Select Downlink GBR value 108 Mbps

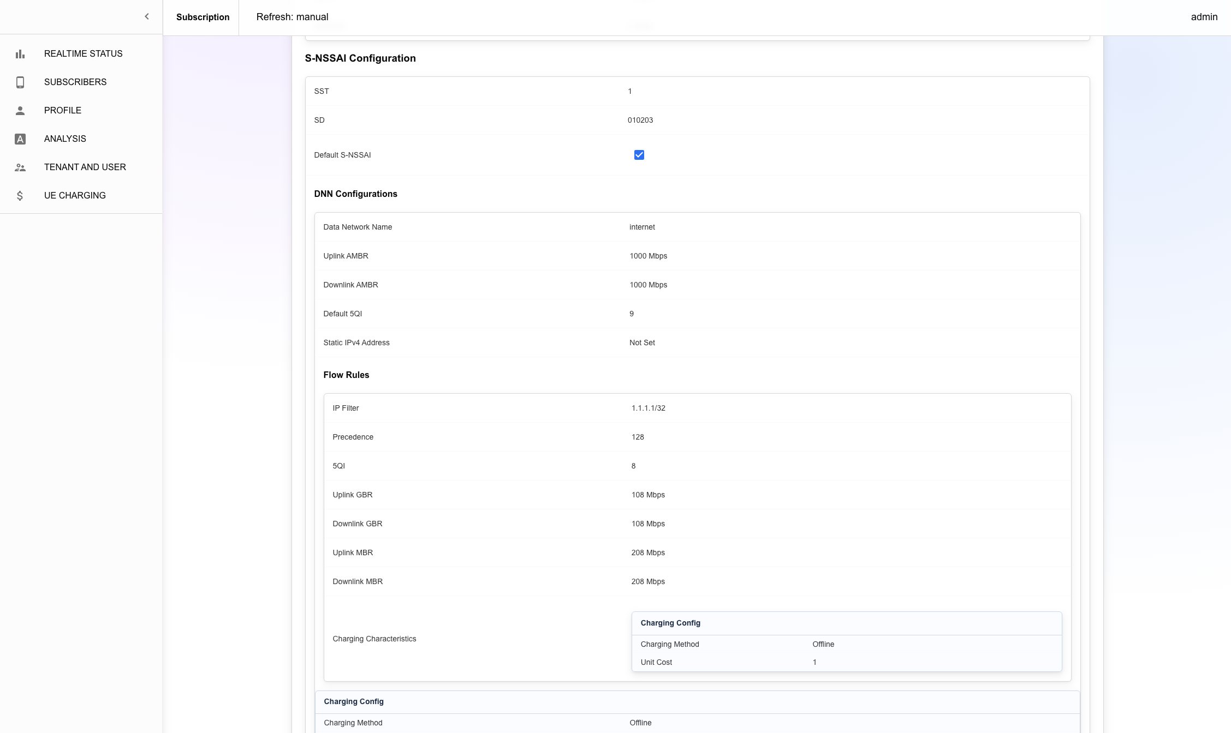pyautogui.click(x=648, y=524)
